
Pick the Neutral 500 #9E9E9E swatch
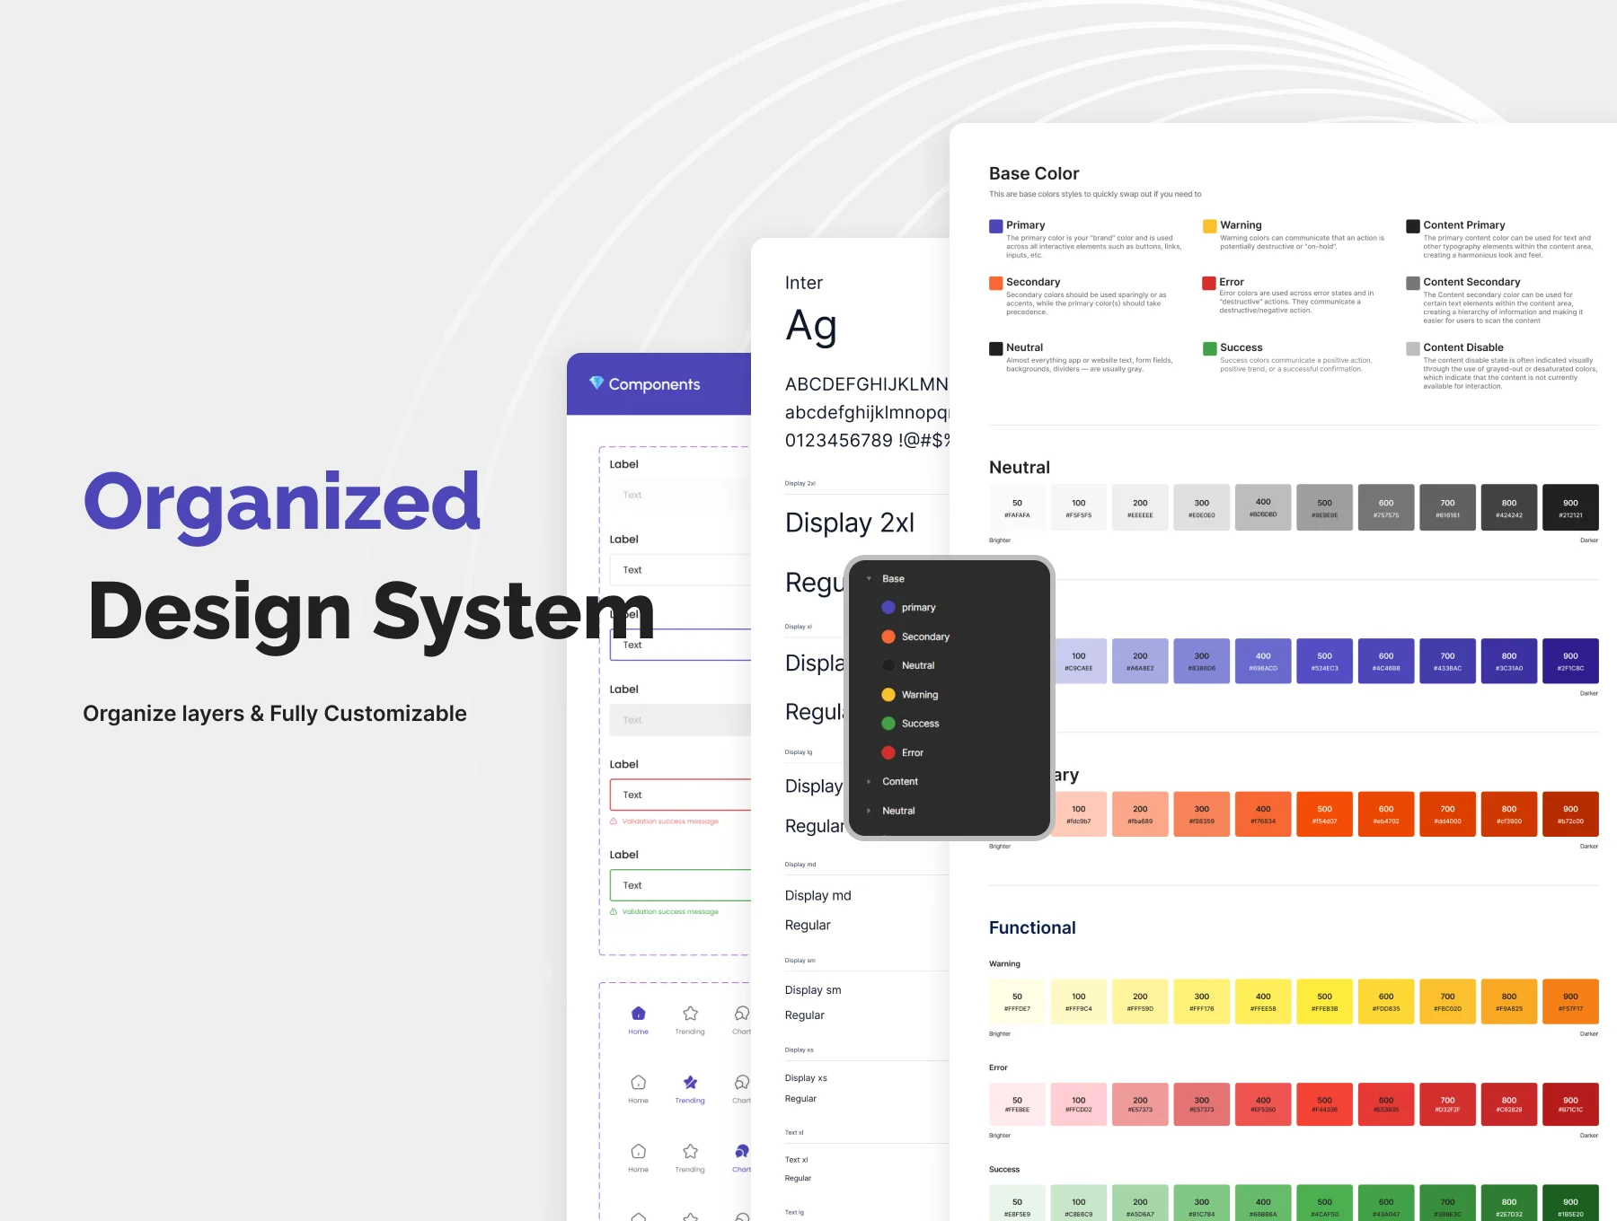pos(1324,507)
